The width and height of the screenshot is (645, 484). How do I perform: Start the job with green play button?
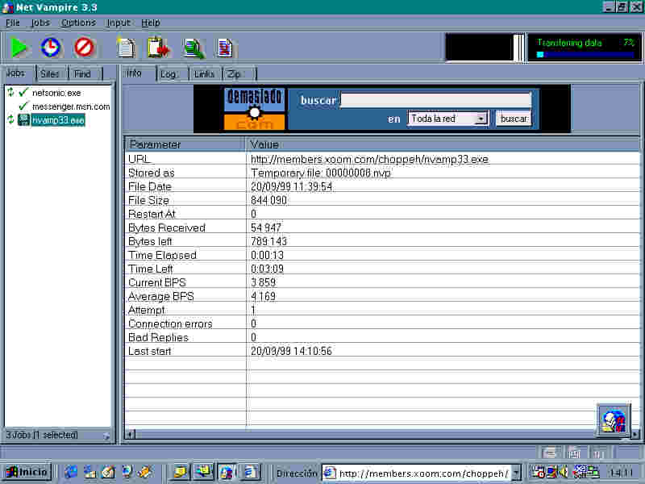pos(19,48)
